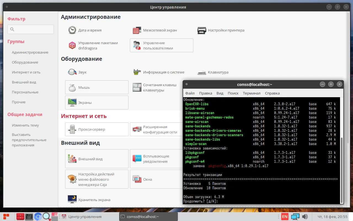Open the Caja file manager menu actions settings

point(97,179)
